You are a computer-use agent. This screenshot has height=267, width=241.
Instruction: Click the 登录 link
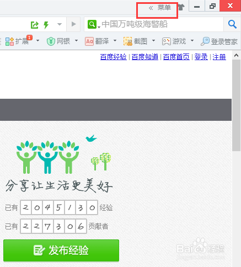click(201, 57)
